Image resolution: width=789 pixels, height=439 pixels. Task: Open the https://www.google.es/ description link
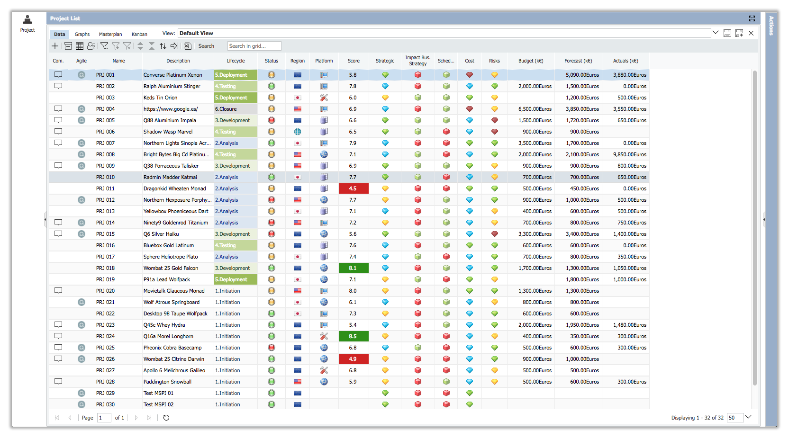click(171, 109)
